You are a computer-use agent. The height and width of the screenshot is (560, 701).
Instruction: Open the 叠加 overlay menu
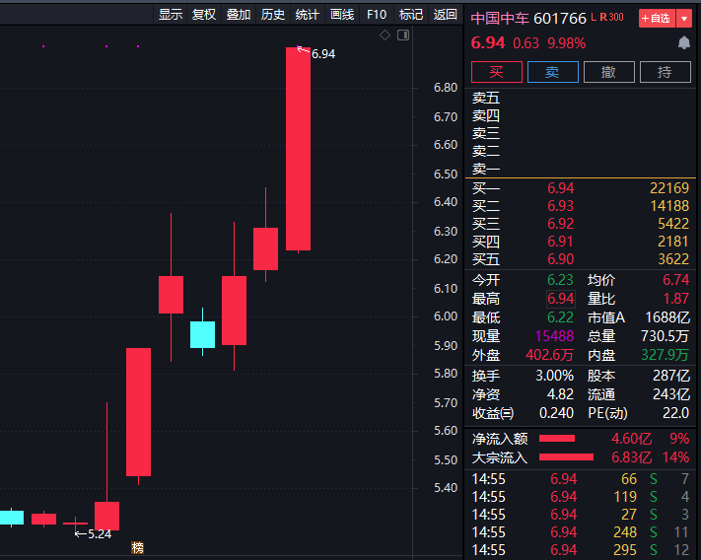(239, 15)
